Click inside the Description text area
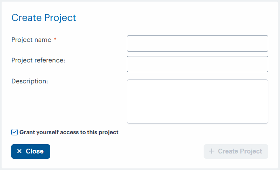 [197, 101]
